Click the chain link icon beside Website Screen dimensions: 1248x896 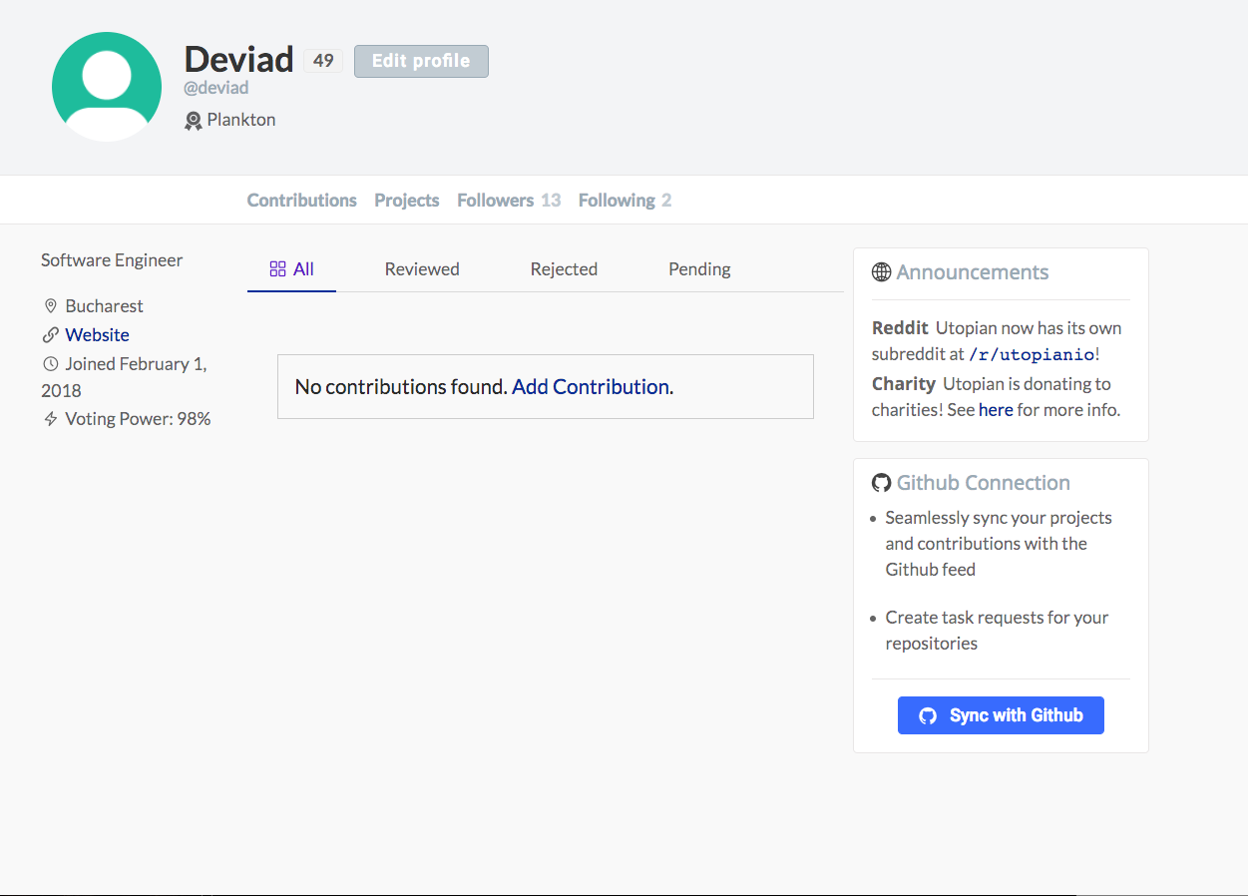pyautogui.click(x=51, y=335)
